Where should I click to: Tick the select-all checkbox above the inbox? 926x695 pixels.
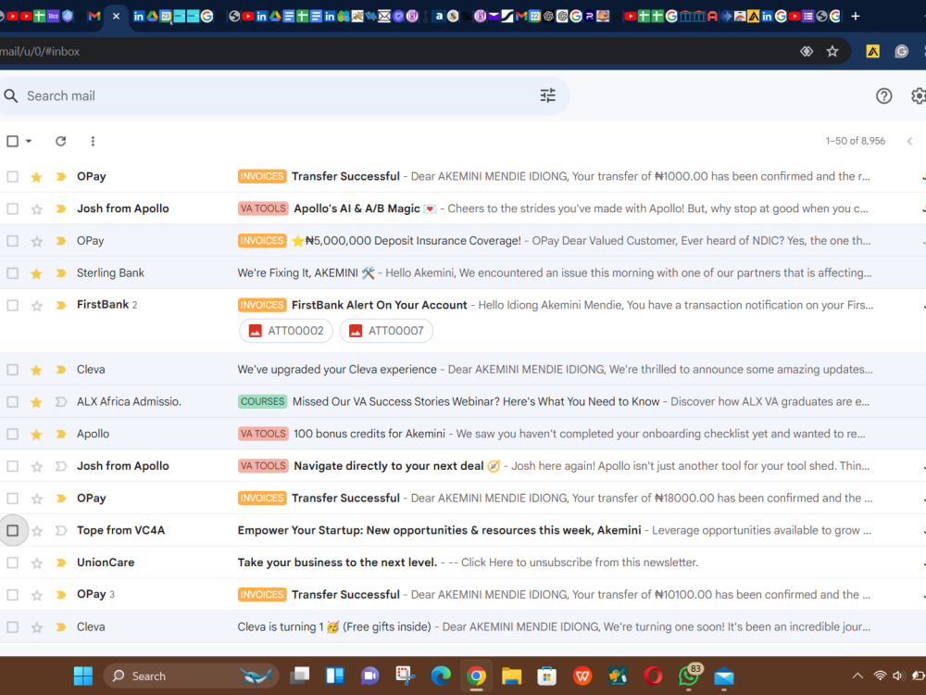[x=12, y=141]
